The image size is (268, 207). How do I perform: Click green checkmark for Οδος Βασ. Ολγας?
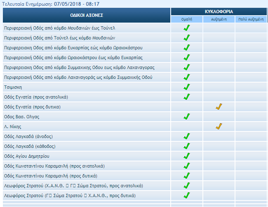186,117
